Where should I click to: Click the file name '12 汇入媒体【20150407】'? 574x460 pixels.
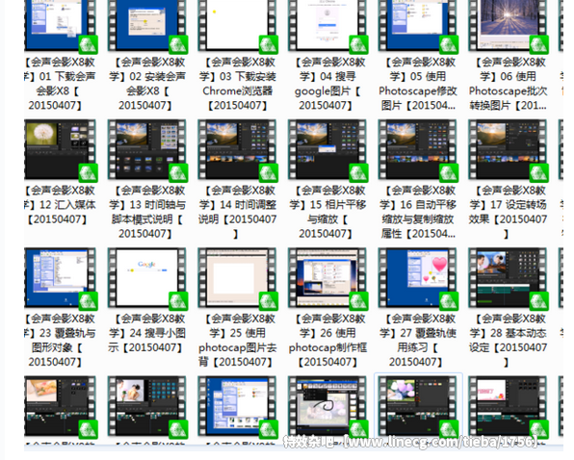[x=60, y=204]
